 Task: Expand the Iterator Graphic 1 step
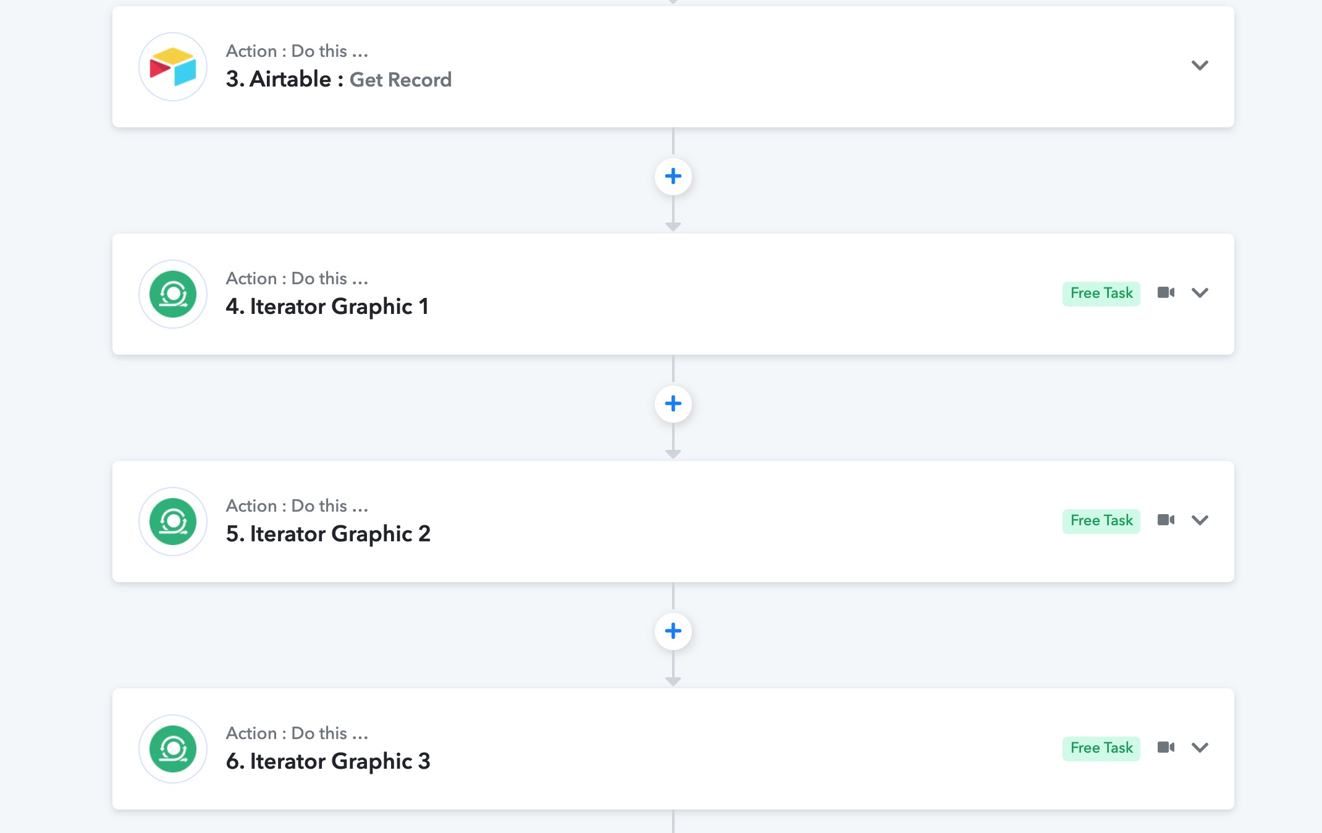tap(1200, 293)
